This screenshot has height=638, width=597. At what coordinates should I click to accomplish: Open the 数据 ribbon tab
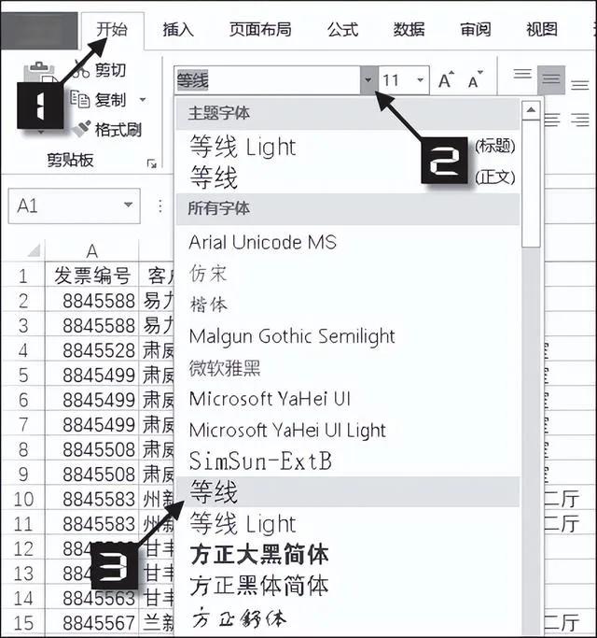(409, 30)
